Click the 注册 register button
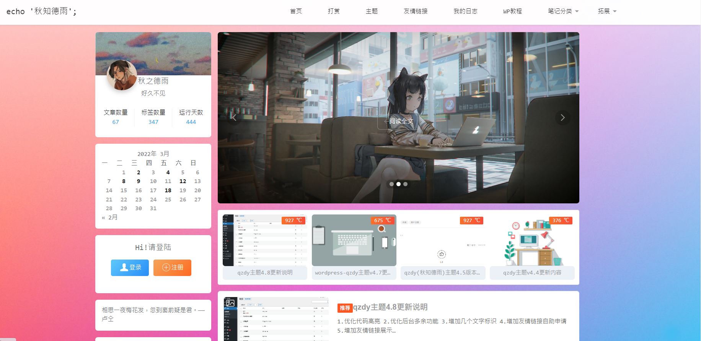This screenshot has width=701, height=341. pyautogui.click(x=172, y=268)
